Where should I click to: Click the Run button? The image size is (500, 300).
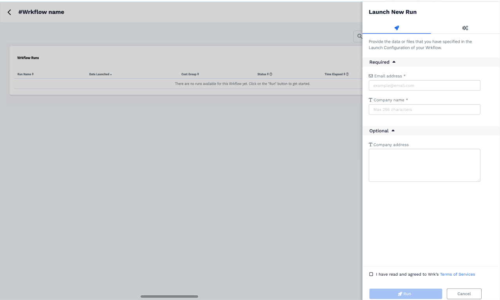[x=406, y=294]
